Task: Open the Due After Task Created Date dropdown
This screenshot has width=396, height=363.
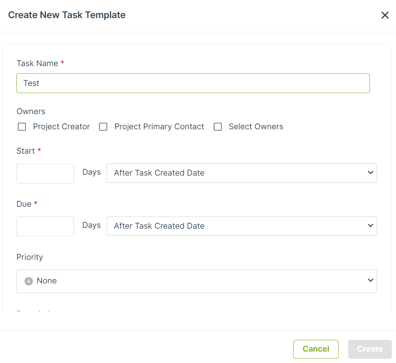Action: pyautogui.click(x=242, y=226)
